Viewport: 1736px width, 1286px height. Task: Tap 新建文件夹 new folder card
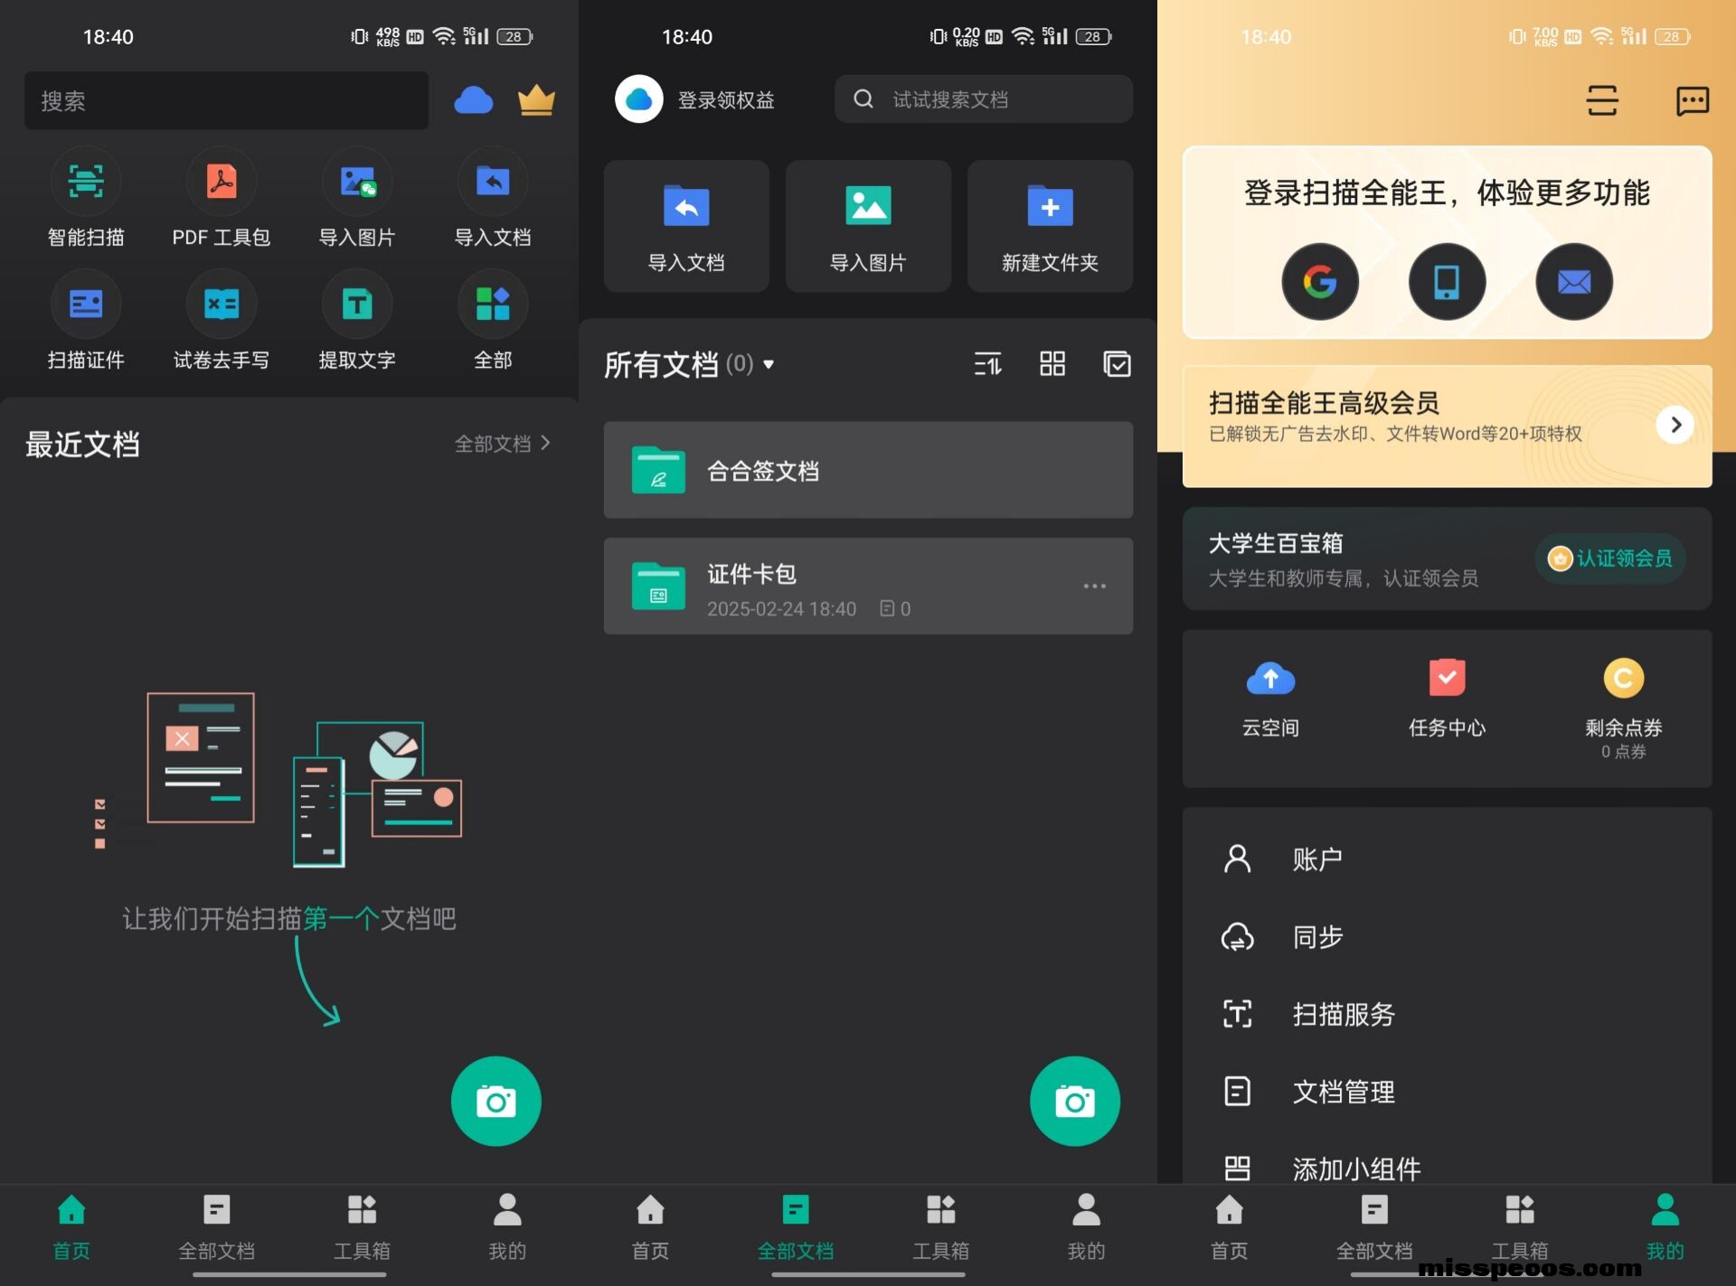click(1050, 226)
